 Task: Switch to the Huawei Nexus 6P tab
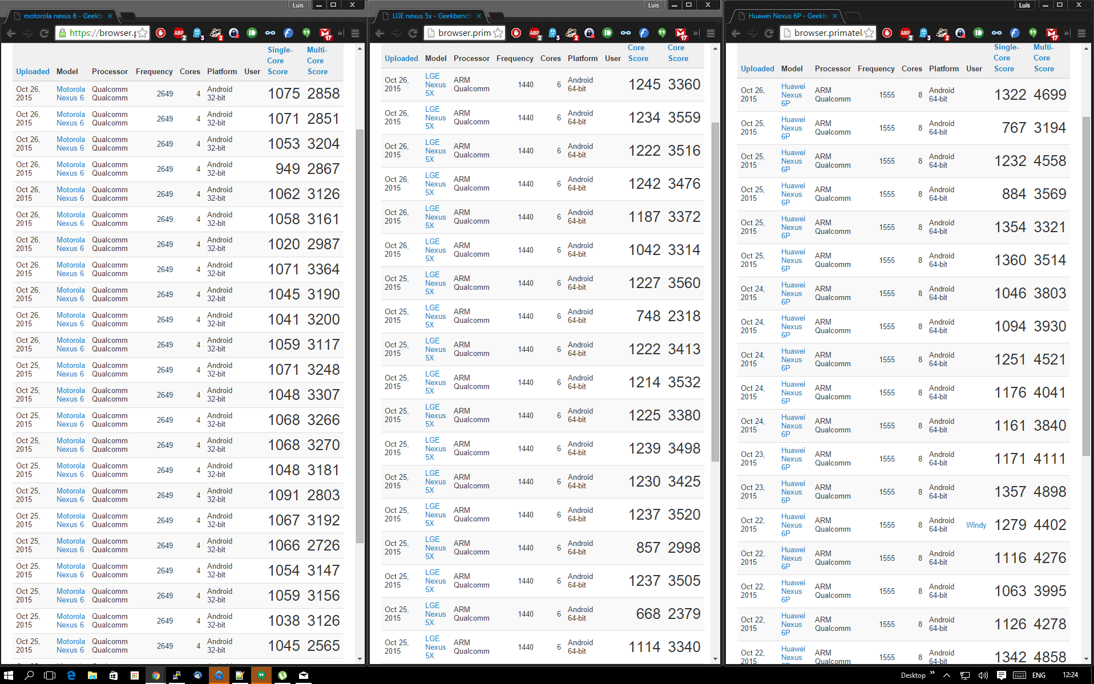pyautogui.click(x=787, y=16)
